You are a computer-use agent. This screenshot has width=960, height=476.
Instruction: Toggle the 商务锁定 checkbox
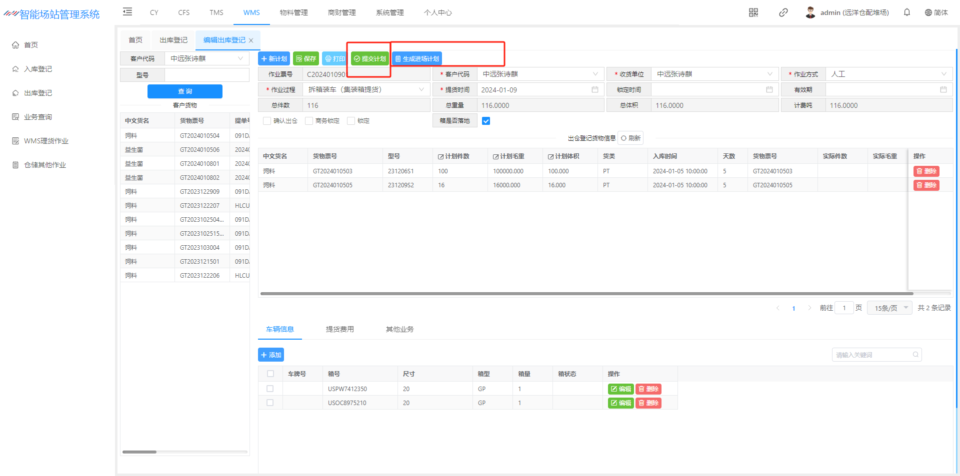pyautogui.click(x=309, y=121)
